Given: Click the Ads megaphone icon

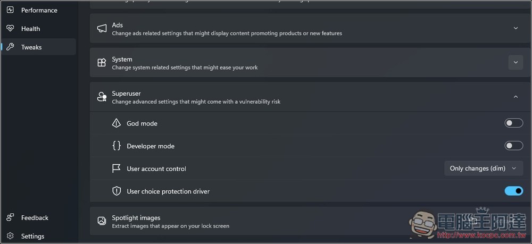Looking at the screenshot, I should pos(102,29).
